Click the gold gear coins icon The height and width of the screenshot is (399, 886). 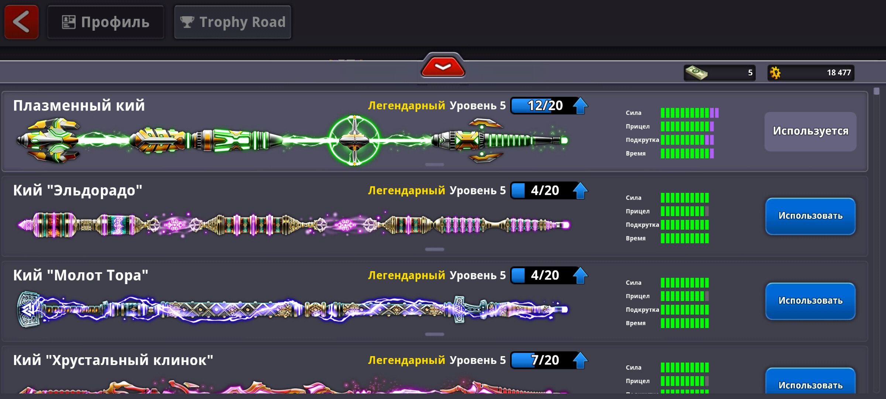click(x=775, y=73)
